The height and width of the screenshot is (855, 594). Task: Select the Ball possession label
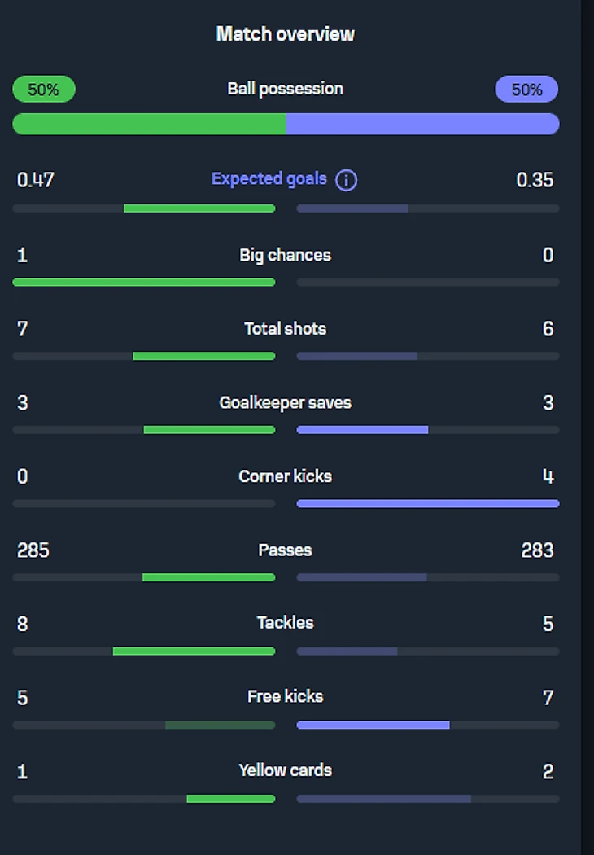(x=285, y=89)
